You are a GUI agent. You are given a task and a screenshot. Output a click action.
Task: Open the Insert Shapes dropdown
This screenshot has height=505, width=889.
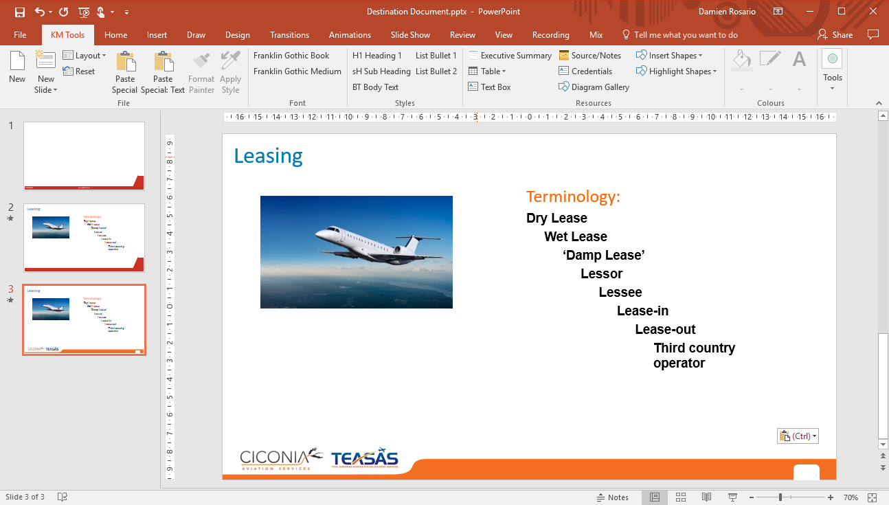point(670,56)
